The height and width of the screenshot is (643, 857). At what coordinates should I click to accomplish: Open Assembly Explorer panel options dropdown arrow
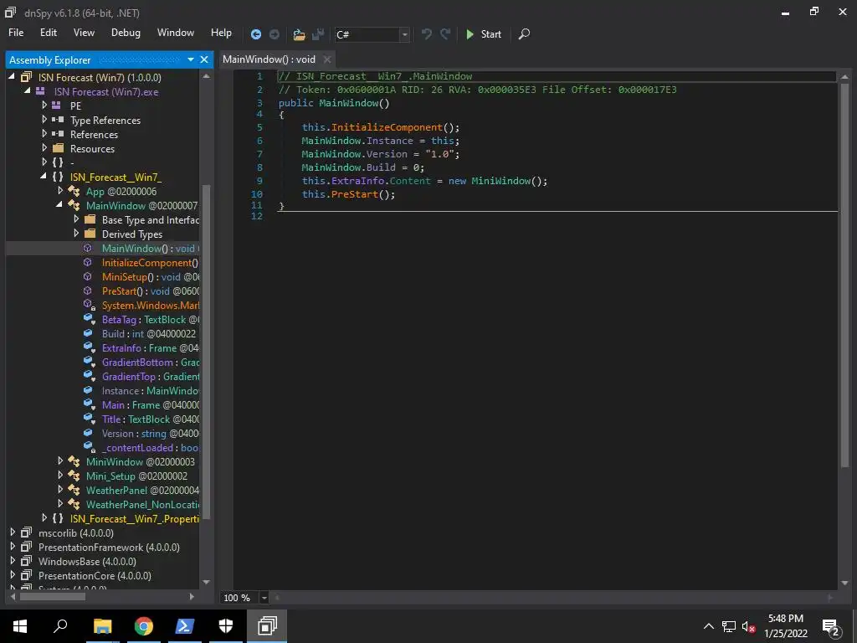(x=190, y=59)
